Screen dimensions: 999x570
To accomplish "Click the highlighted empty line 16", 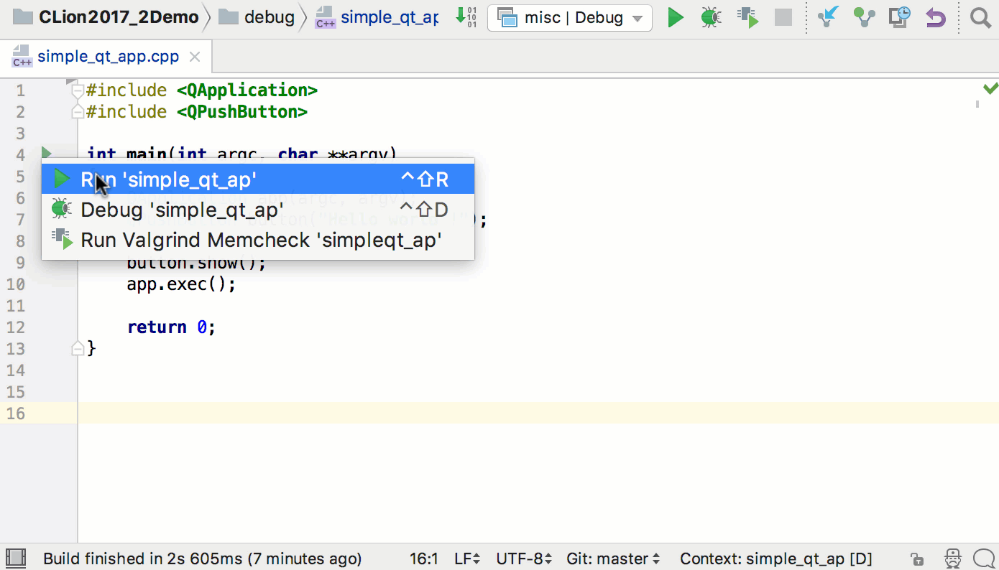I will pos(538,413).
